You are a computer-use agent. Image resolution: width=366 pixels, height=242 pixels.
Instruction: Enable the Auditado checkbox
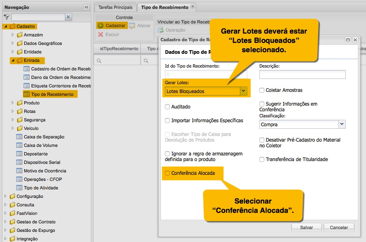click(167, 107)
